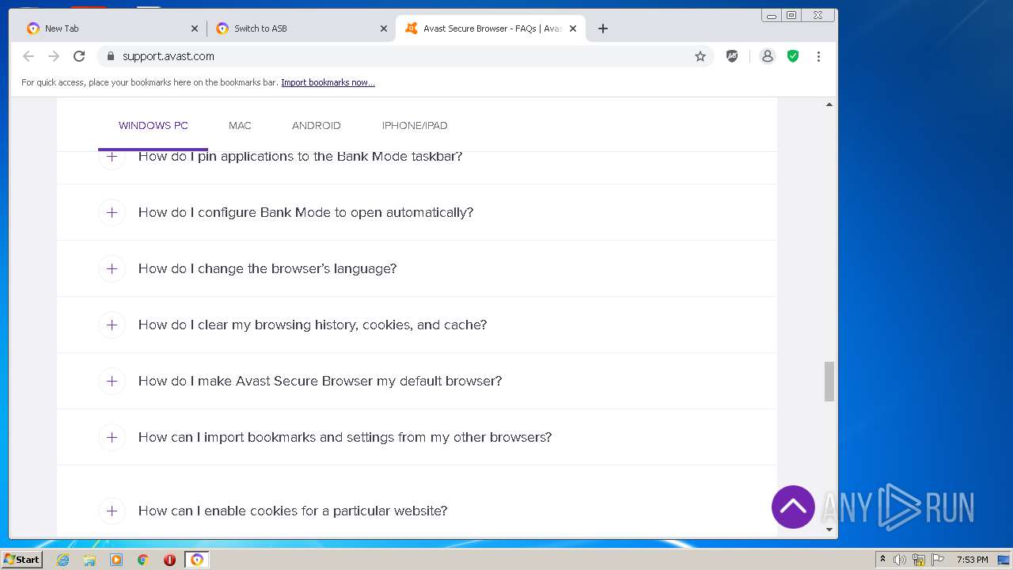Click text 'How do I configure Bank Mode to open automatically?'

[x=305, y=212]
